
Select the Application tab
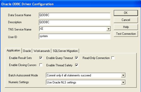pos(13,50)
